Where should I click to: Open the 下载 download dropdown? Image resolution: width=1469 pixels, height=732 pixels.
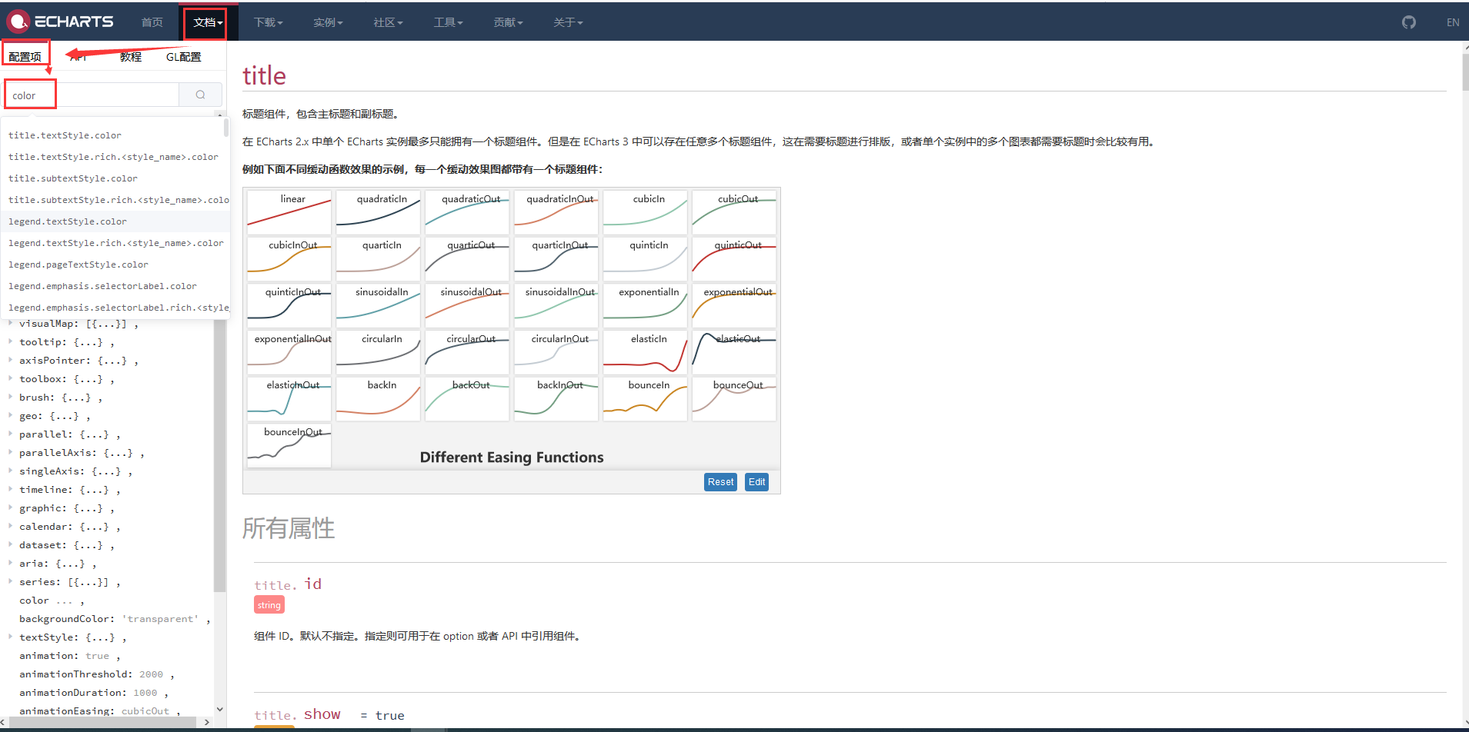click(x=268, y=22)
